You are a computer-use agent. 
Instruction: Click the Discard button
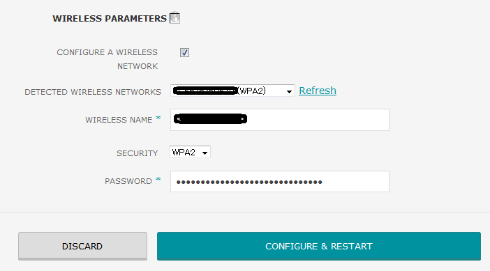82,246
